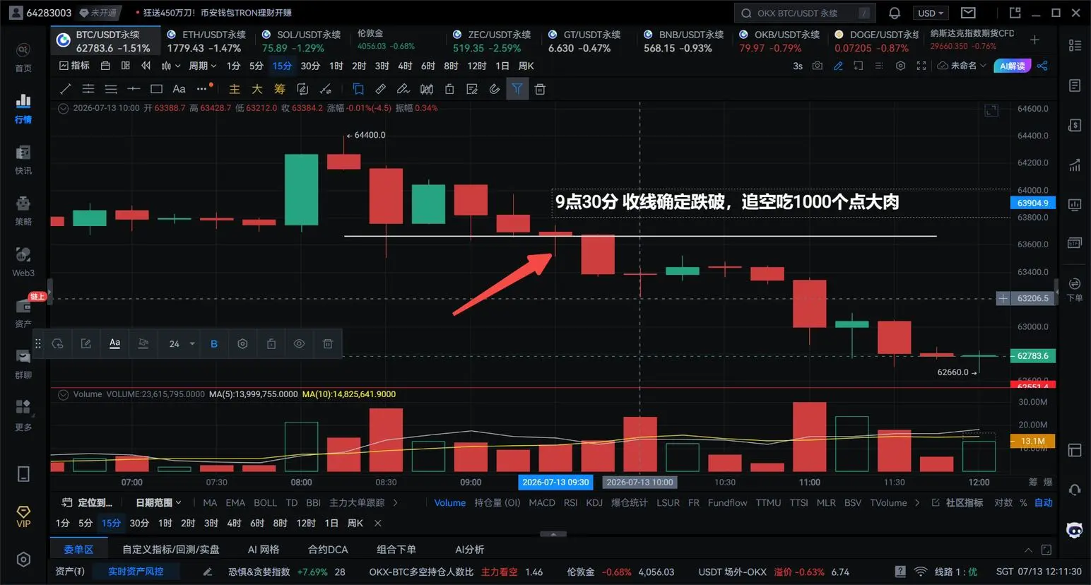
Task: Click the Aa text color underline swatch
Action: 114,344
